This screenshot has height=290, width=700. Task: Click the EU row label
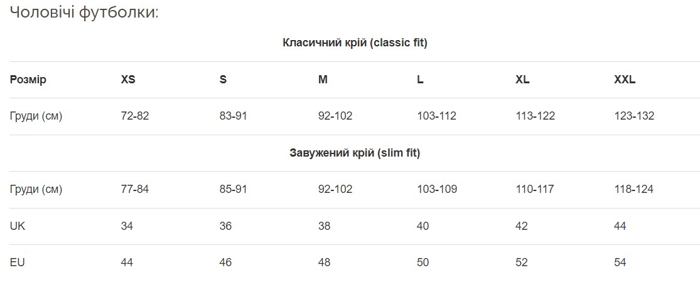click(18, 262)
